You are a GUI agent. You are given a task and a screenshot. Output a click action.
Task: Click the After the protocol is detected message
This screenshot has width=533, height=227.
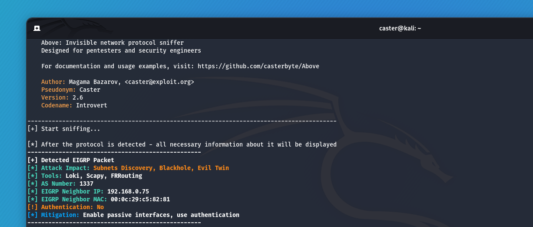tap(182, 144)
